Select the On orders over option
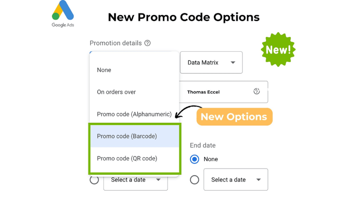The height and width of the screenshot is (200, 355). tap(116, 92)
